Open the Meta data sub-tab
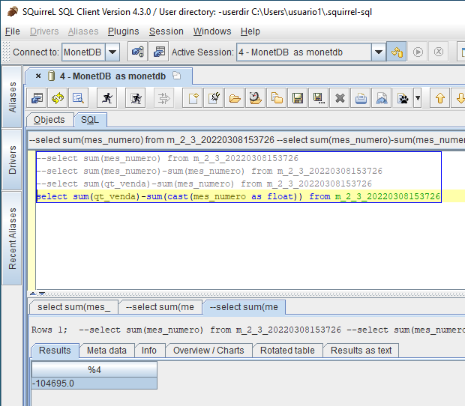This screenshot has height=406, width=465. click(x=106, y=351)
